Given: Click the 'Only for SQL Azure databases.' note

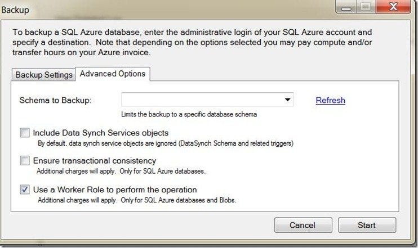Looking at the screenshot, I should pyautogui.click(x=163, y=171).
